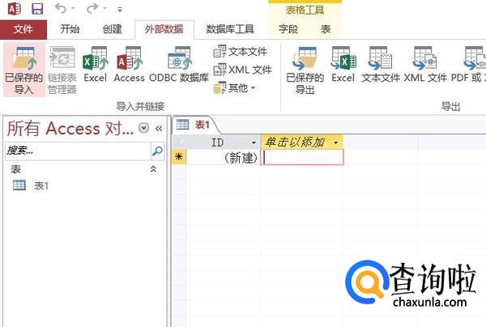Select the 外部数据 ribbon tab
Viewport: 486px width, 327px height.
pyautogui.click(x=164, y=29)
